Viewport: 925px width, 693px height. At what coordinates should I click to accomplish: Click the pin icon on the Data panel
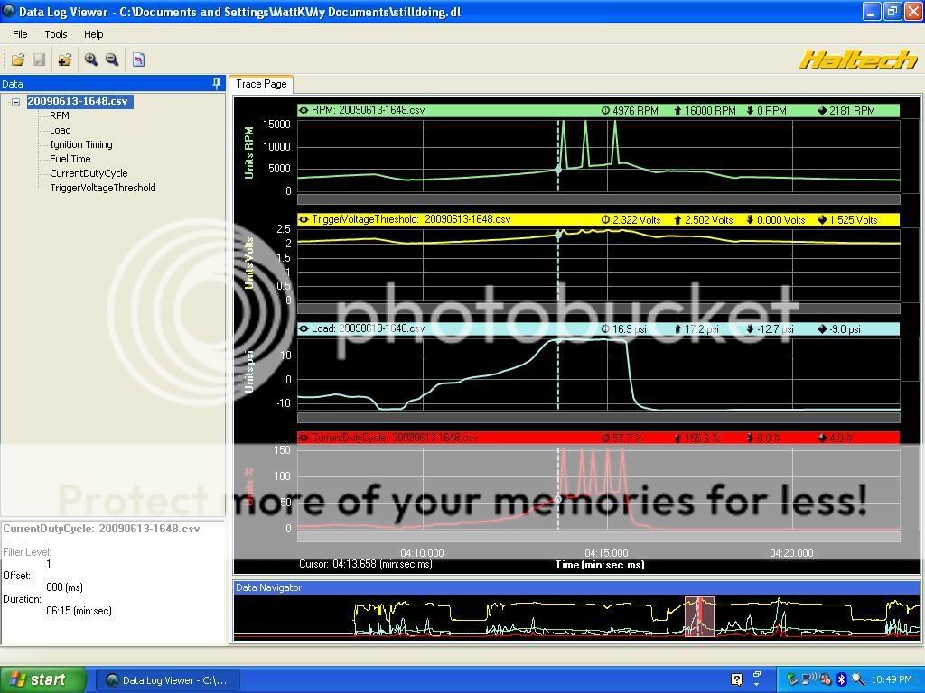[217, 83]
